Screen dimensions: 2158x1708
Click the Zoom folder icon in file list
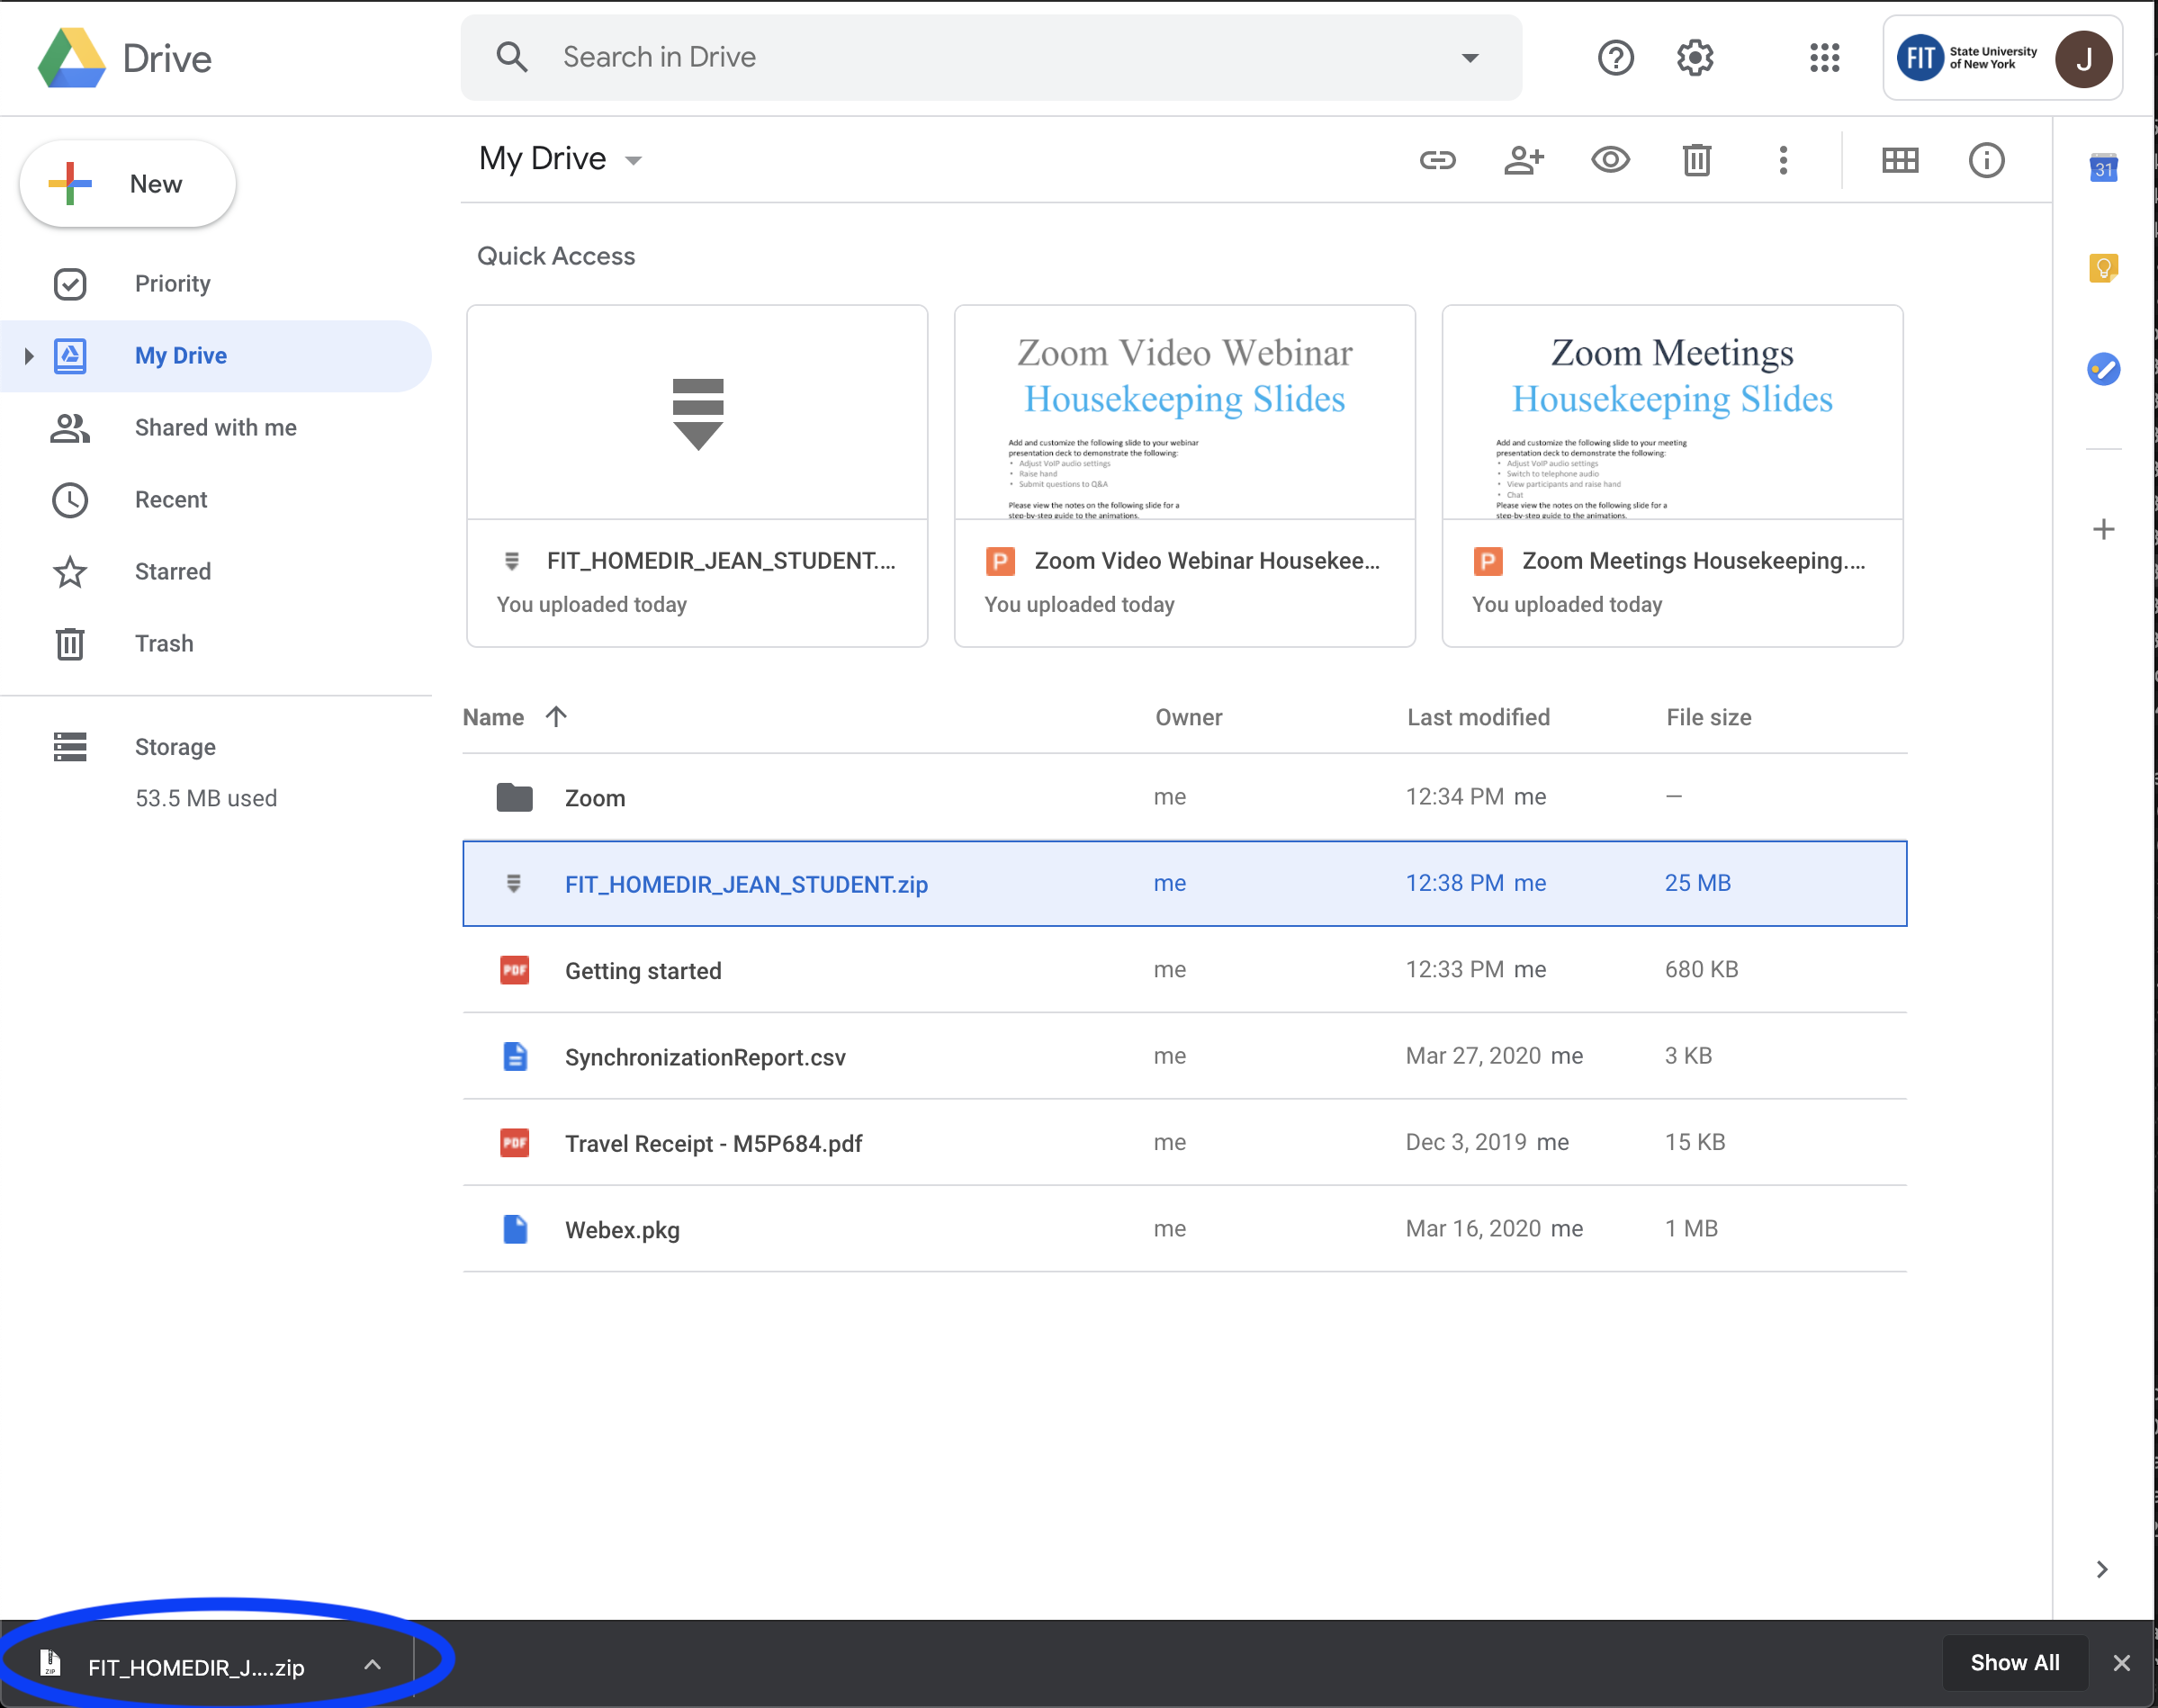pyautogui.click(x=515, y=797)
